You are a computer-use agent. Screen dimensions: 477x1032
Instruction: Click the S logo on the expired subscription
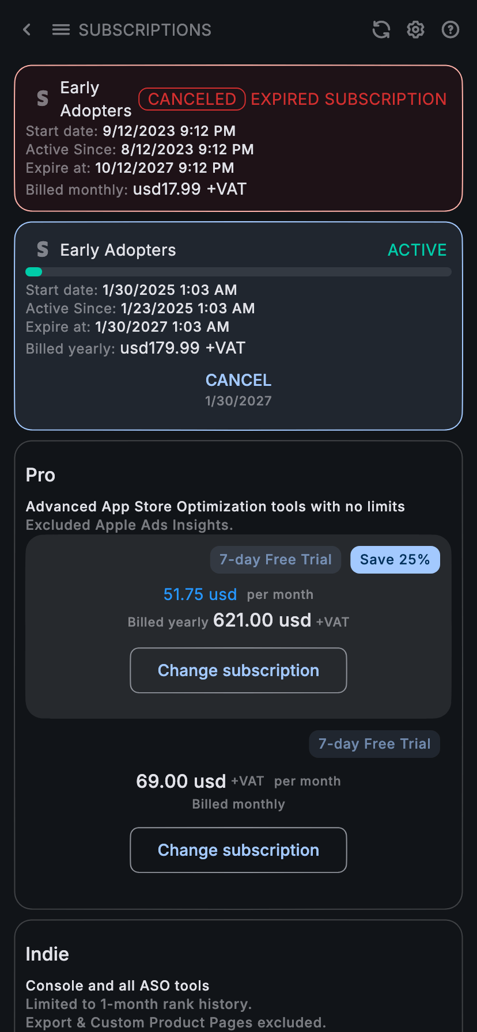coord(41,98)
